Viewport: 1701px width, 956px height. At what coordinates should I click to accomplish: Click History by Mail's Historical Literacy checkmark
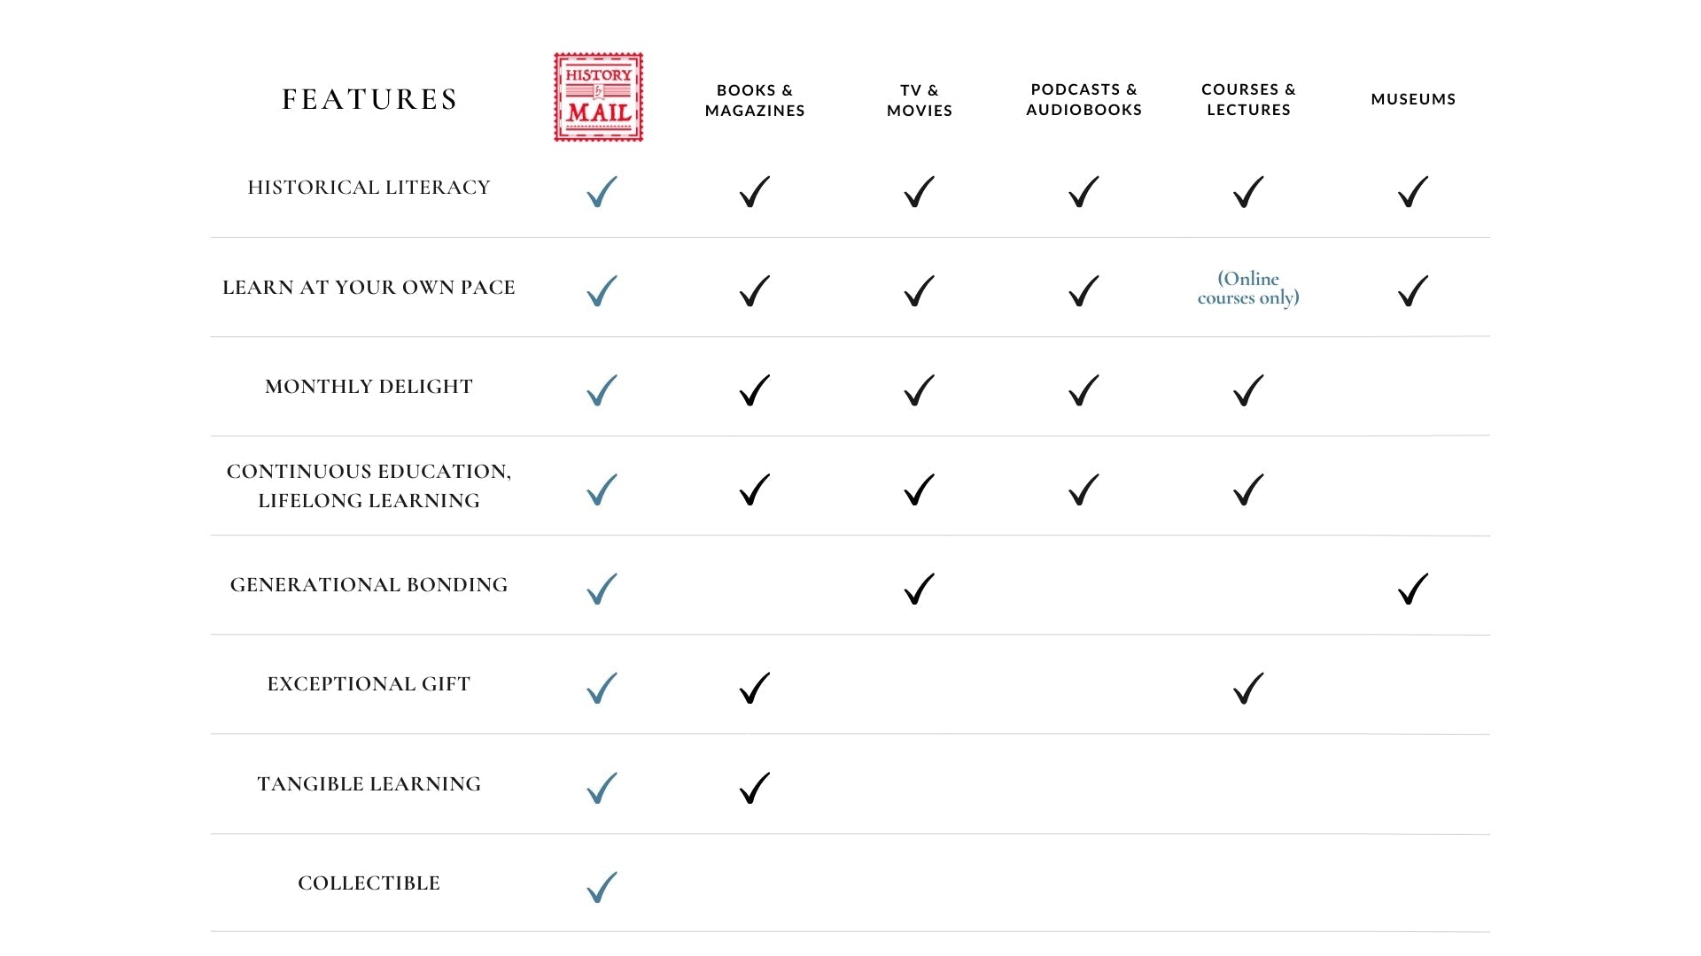point(602,191)
